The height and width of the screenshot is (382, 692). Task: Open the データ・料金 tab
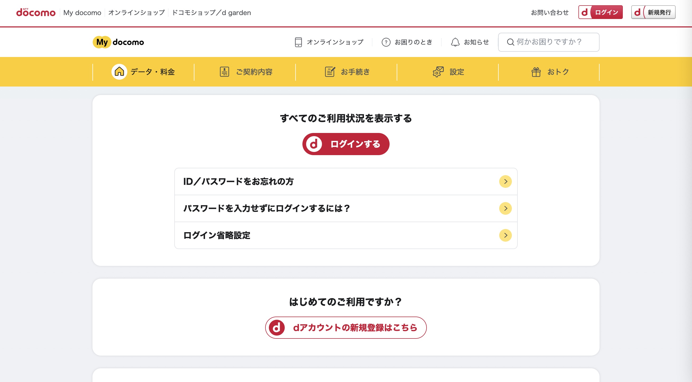143,72
